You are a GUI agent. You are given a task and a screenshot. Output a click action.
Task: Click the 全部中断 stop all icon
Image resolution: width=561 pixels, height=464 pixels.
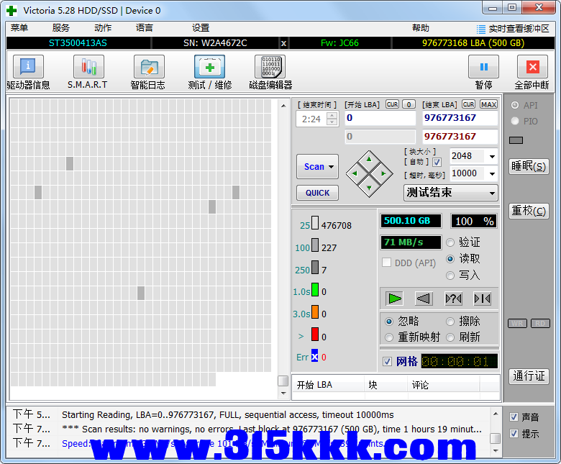532,68
